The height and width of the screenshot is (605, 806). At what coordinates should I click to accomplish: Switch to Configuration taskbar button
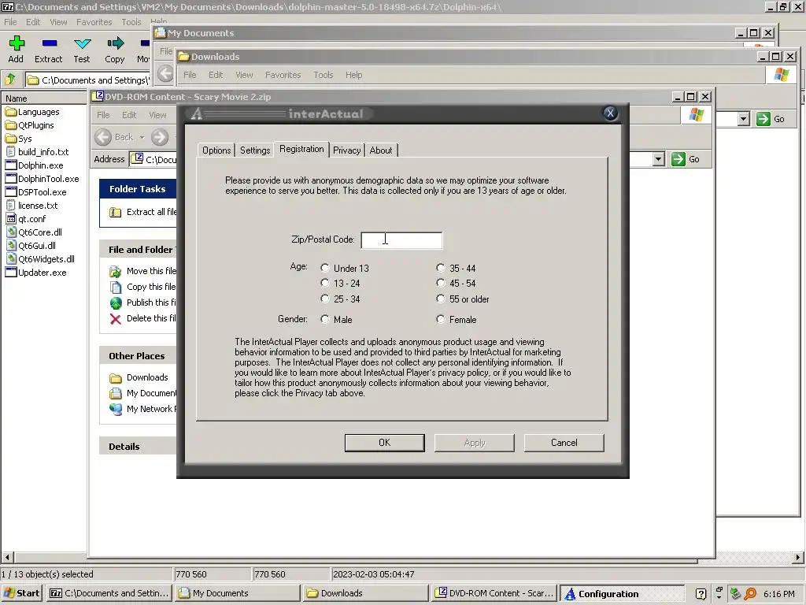[x=622, y=593]
